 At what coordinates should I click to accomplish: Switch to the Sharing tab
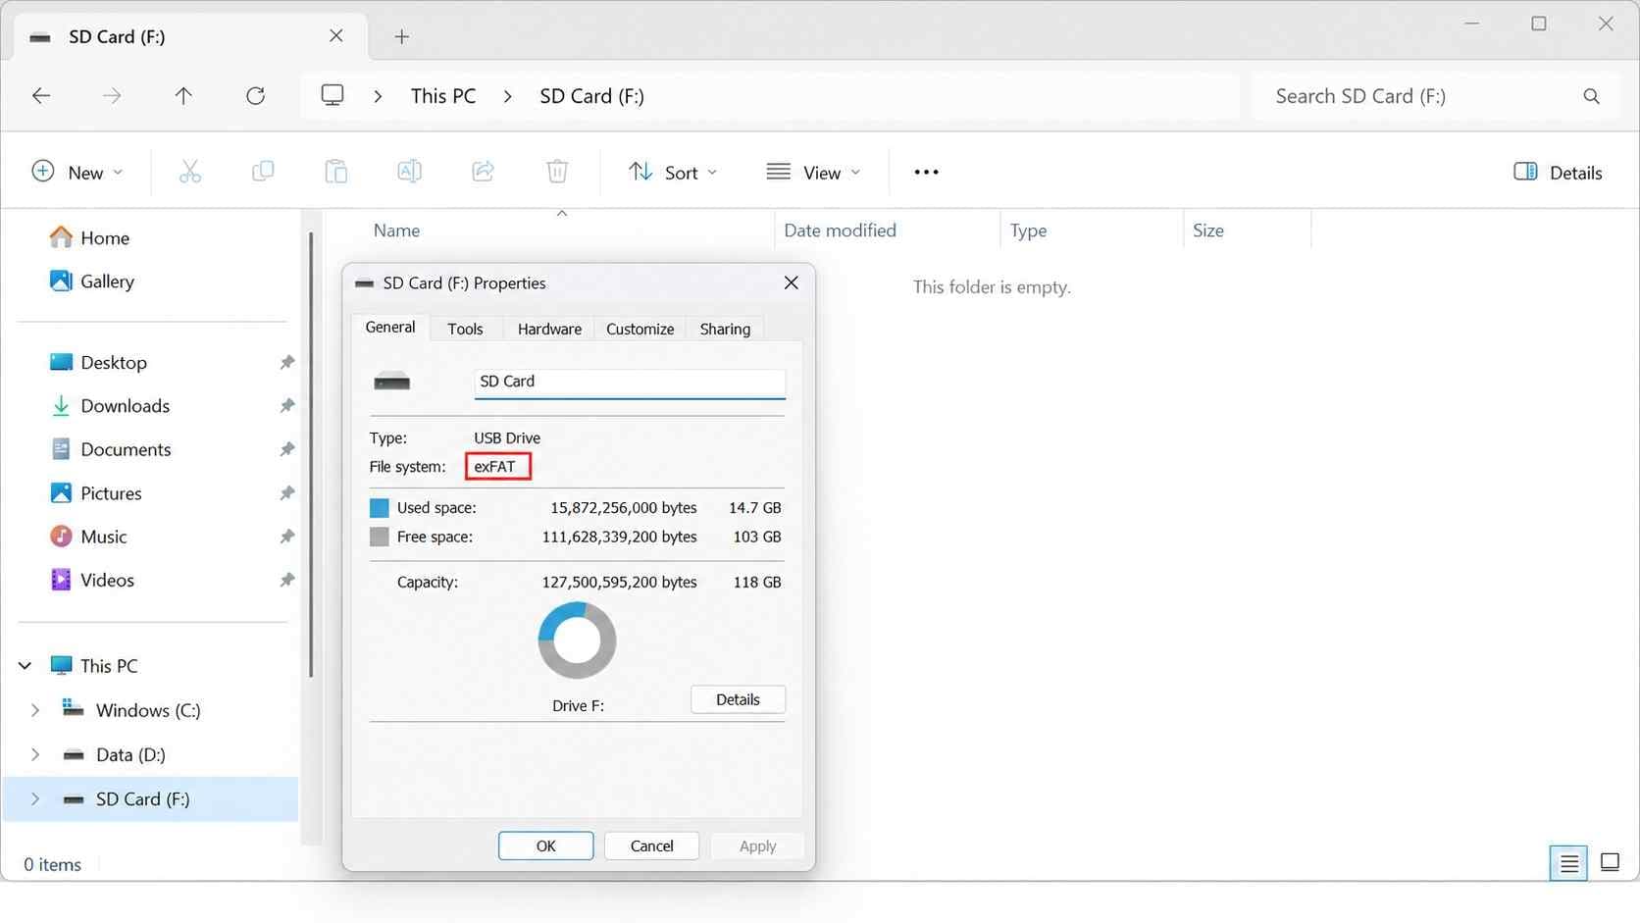pyautogui.click(x=725, y=330)
